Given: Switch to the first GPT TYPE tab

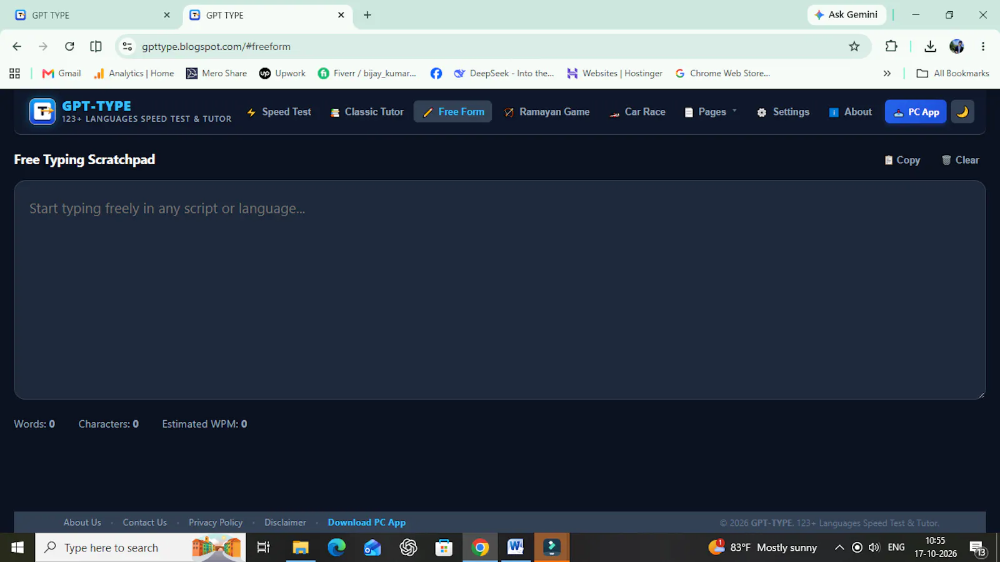Looking at the screenshot, I should [x=92, y=15].
